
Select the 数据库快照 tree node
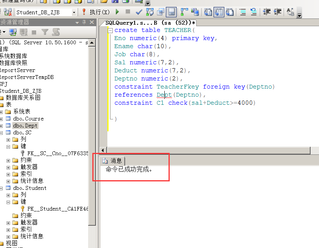[x=13, y=63]
